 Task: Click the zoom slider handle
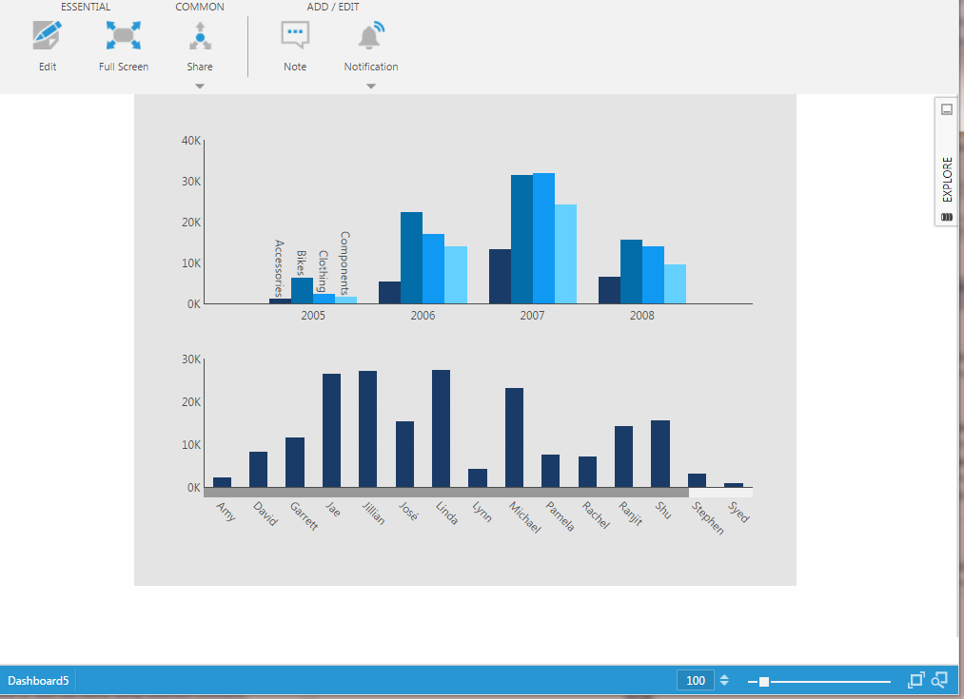click(x=763, y=681)
